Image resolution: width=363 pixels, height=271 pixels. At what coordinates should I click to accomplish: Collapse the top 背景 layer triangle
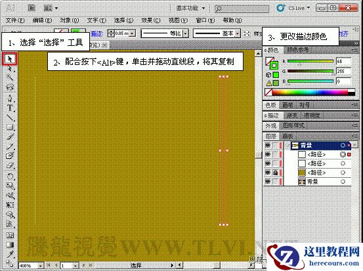pos(288,145)
